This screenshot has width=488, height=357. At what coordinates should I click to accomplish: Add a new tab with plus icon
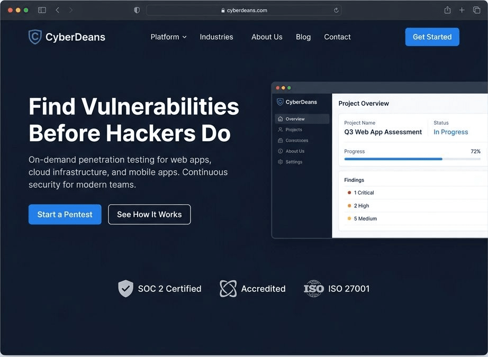(462, 10)
